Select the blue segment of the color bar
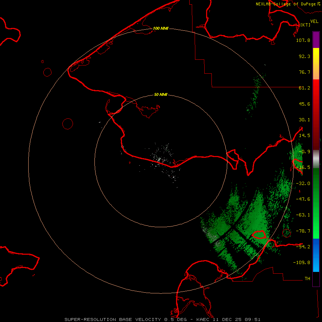Screen dimensions: 322x322 coord(316,255)
